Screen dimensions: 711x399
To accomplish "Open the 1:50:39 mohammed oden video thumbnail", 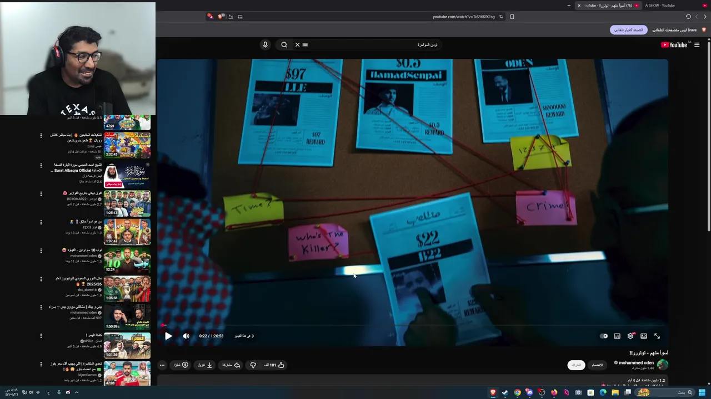I will tap(127, 316).
